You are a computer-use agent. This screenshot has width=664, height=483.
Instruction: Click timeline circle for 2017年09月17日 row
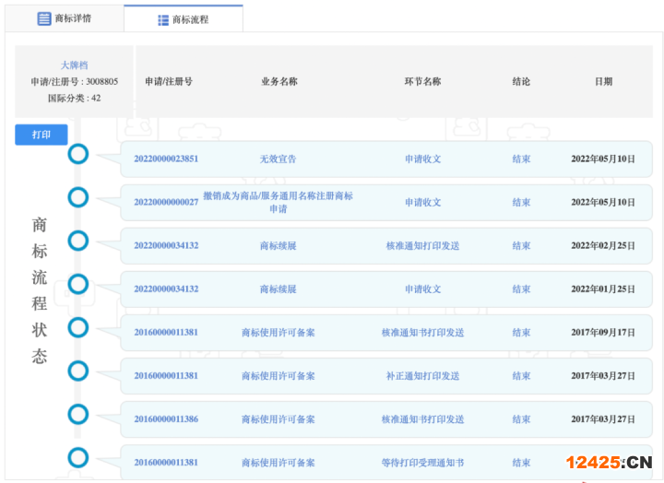tap(78, 327)
